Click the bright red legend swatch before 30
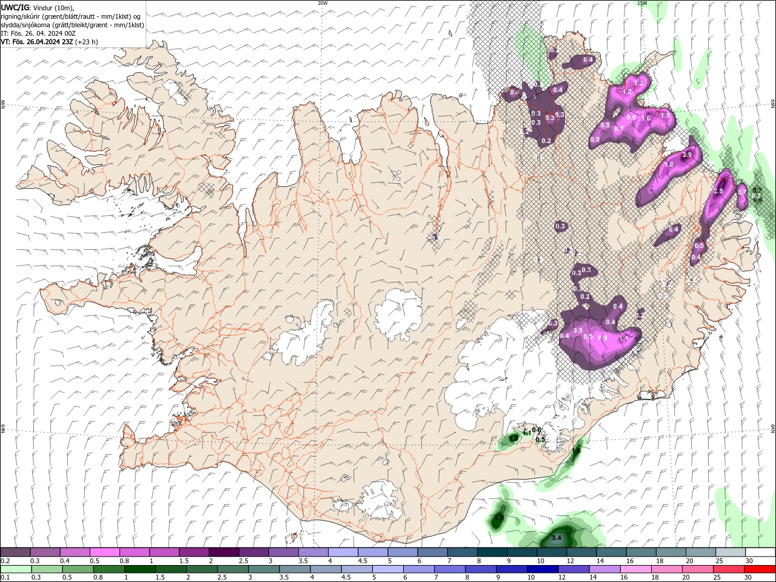 [759, 569]
